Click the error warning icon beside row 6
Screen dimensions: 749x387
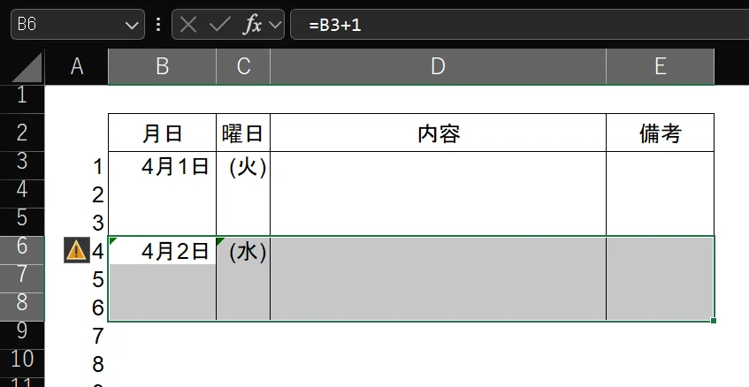(76, 251)
